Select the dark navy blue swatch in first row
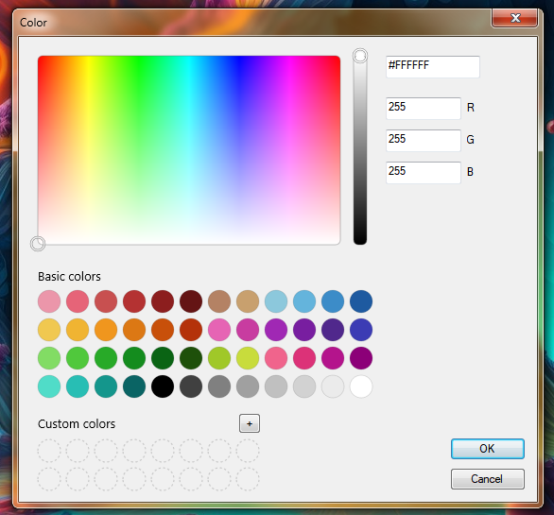 (x=361, y=301)
